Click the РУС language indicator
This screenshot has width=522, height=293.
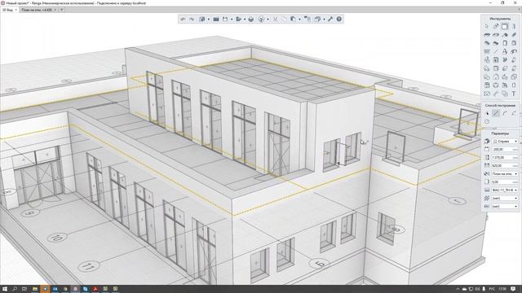(492, 289)
